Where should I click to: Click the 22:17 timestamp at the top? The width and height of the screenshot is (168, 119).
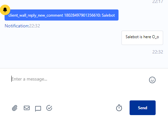158,2
